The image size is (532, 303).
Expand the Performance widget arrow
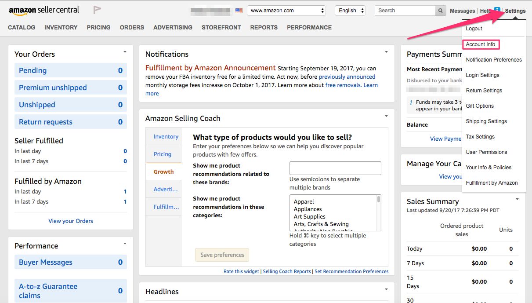(125, 244)
